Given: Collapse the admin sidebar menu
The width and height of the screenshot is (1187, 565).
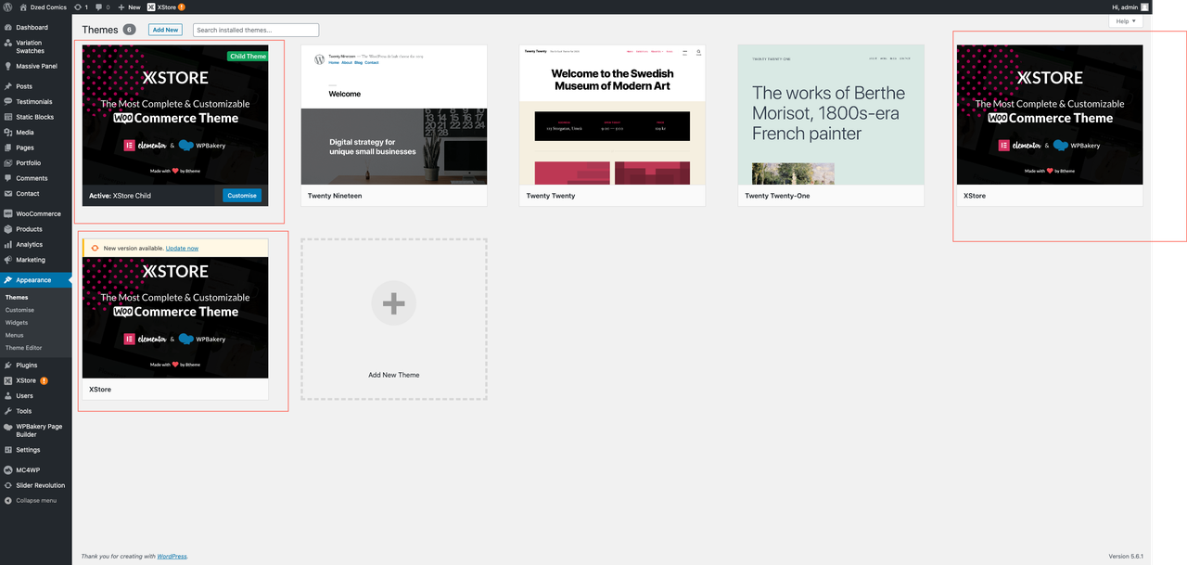Looking at the screenshot, I should click(x=36, y=500).
